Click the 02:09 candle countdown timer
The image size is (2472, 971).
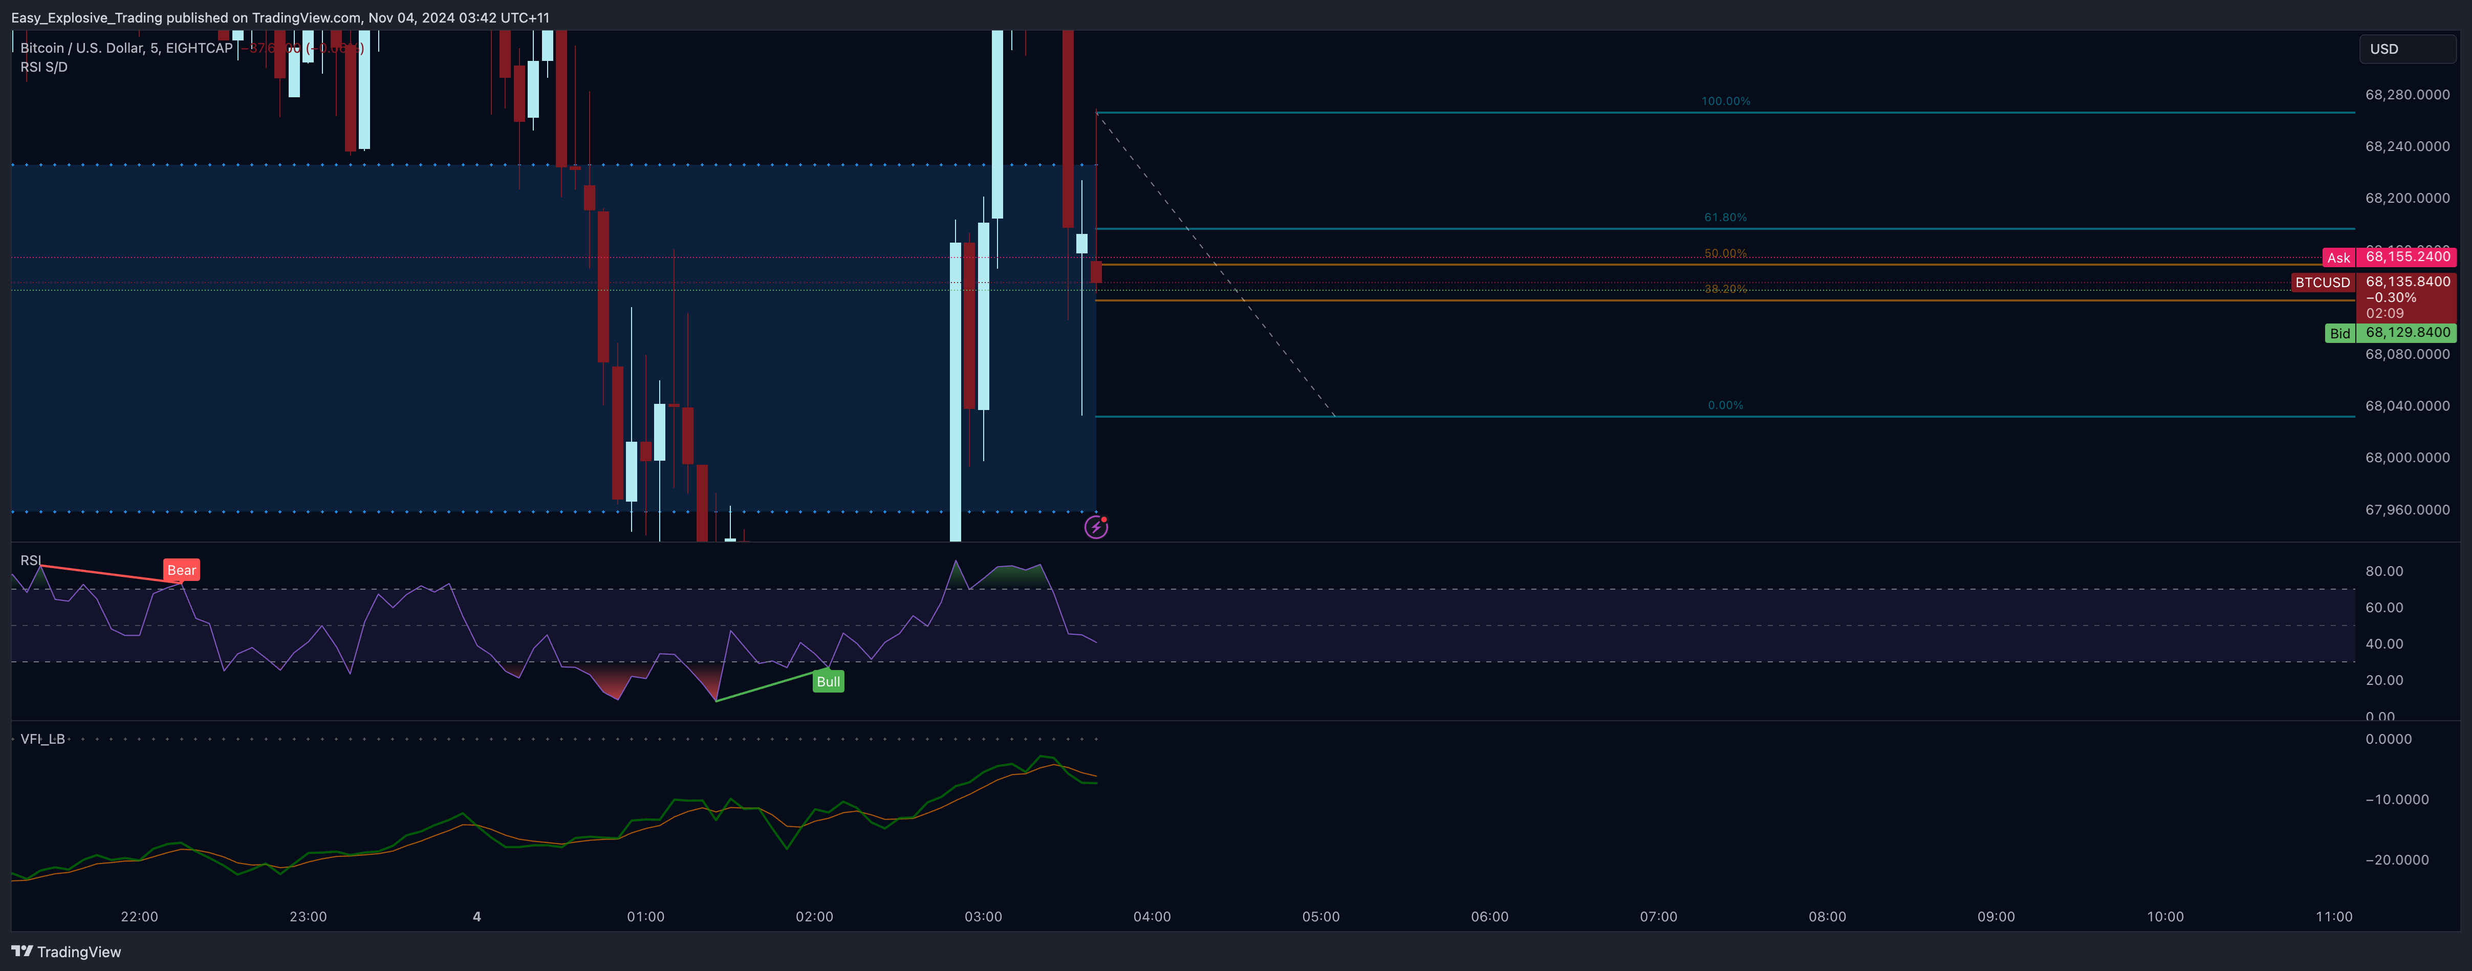(2384, 313)
